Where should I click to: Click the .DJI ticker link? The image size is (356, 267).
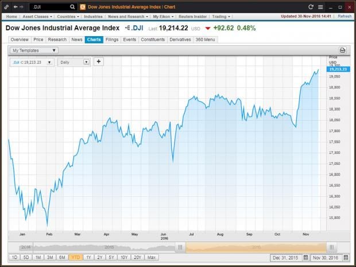tap(137, 28)
